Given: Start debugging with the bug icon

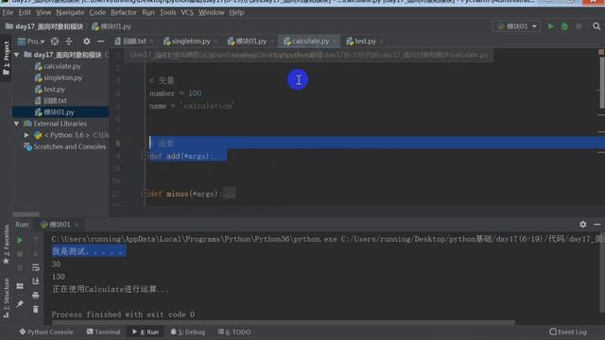Looking at the screenshot, I should pyautogui.click(x=564, y=26).
